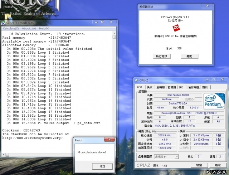Click the http://www.xtremesystems.org/ text
Screen dimensions: 229x175
pos(33,138)
